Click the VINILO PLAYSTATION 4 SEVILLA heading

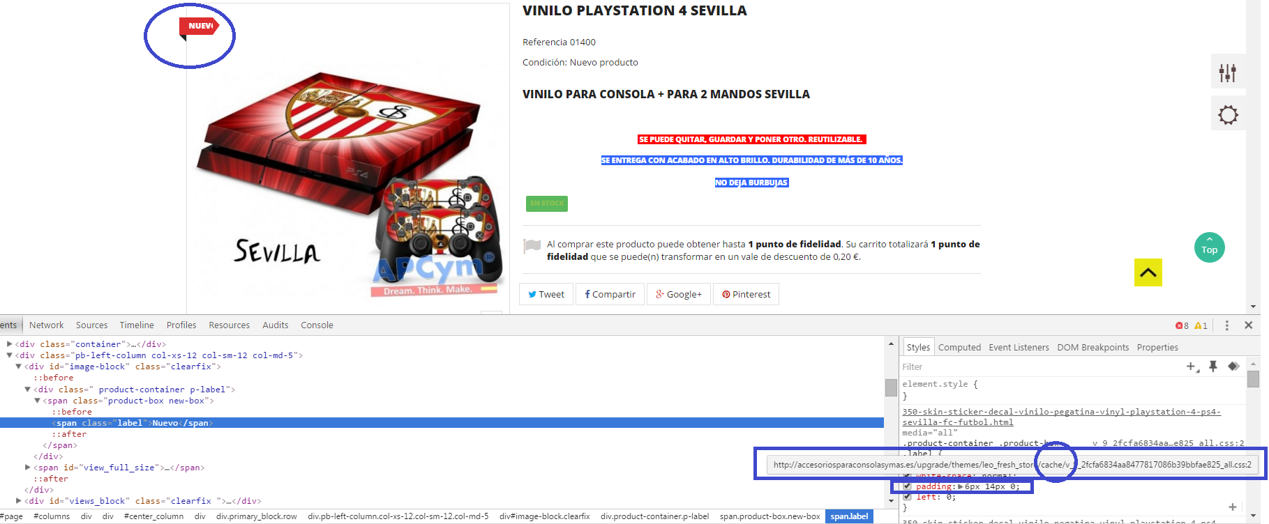635,10
